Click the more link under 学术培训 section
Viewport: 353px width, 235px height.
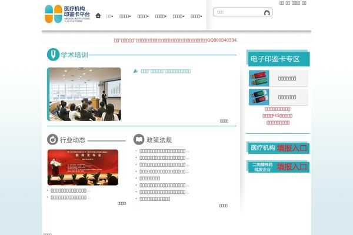[224, 121]
